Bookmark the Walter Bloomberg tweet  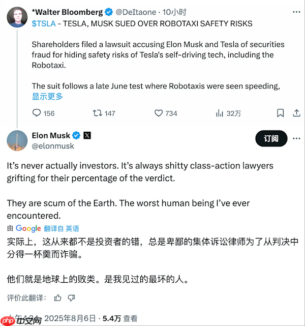pos(280,113)
